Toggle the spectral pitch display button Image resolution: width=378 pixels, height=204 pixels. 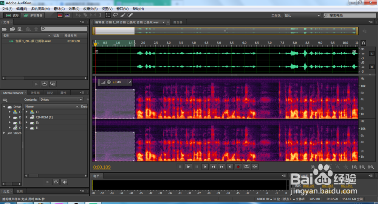(x=67, y=15)
